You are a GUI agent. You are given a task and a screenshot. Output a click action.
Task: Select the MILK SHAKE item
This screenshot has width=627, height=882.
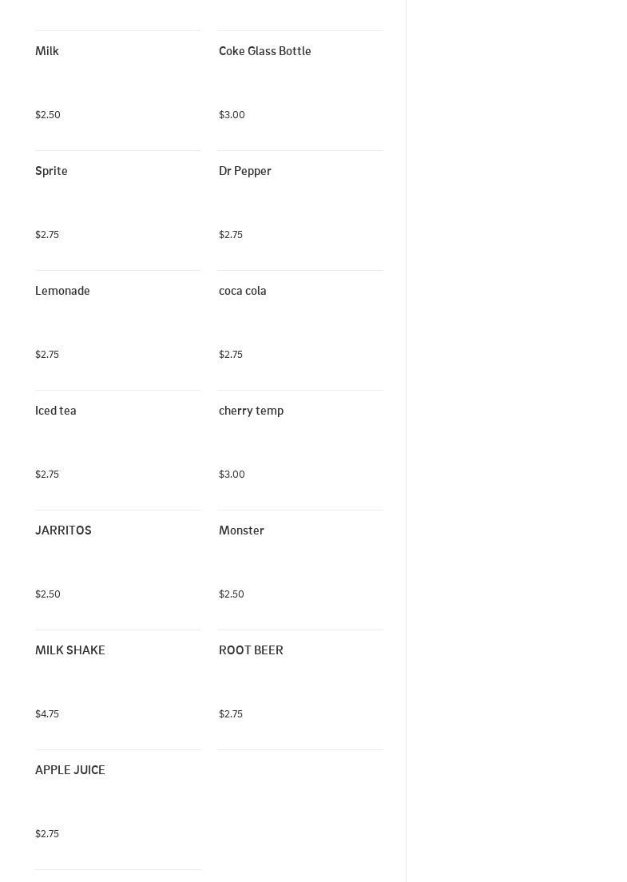tap(69, 650)
